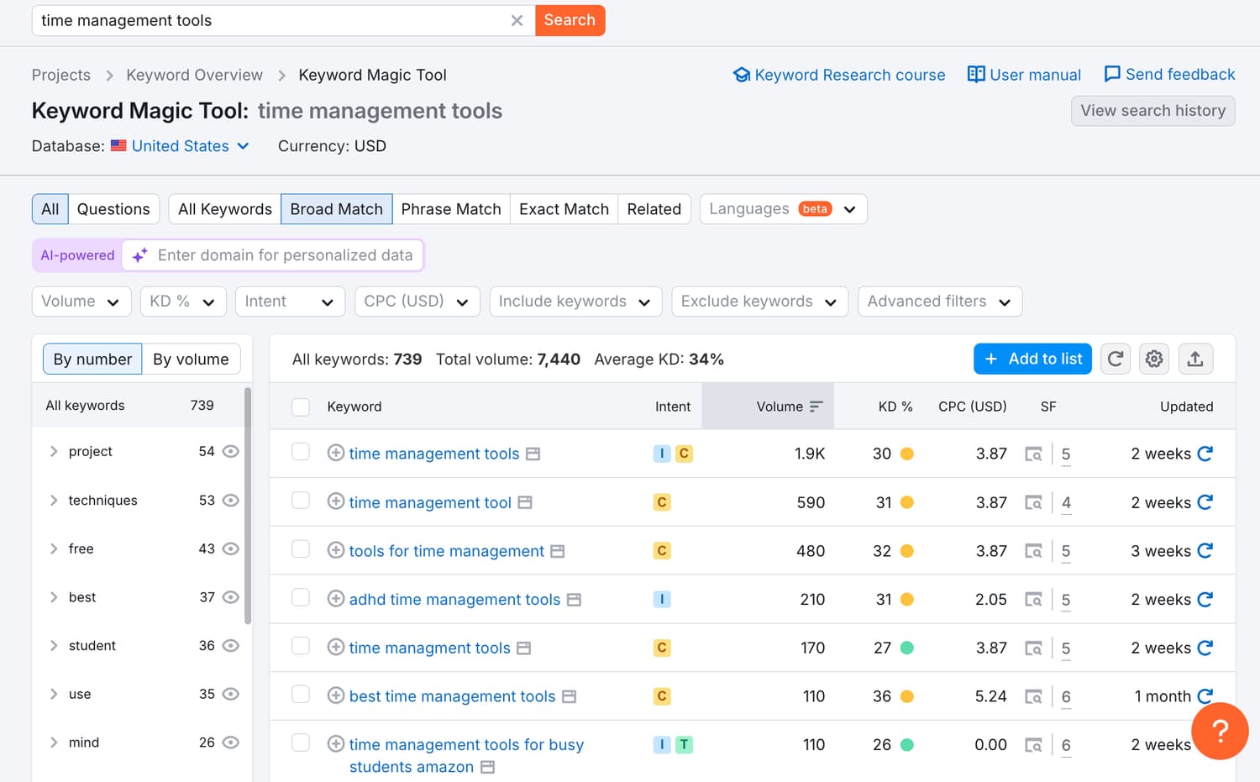Click the export upload icon
This screenshot has width=1260, height=782.
pos(1195,359)
